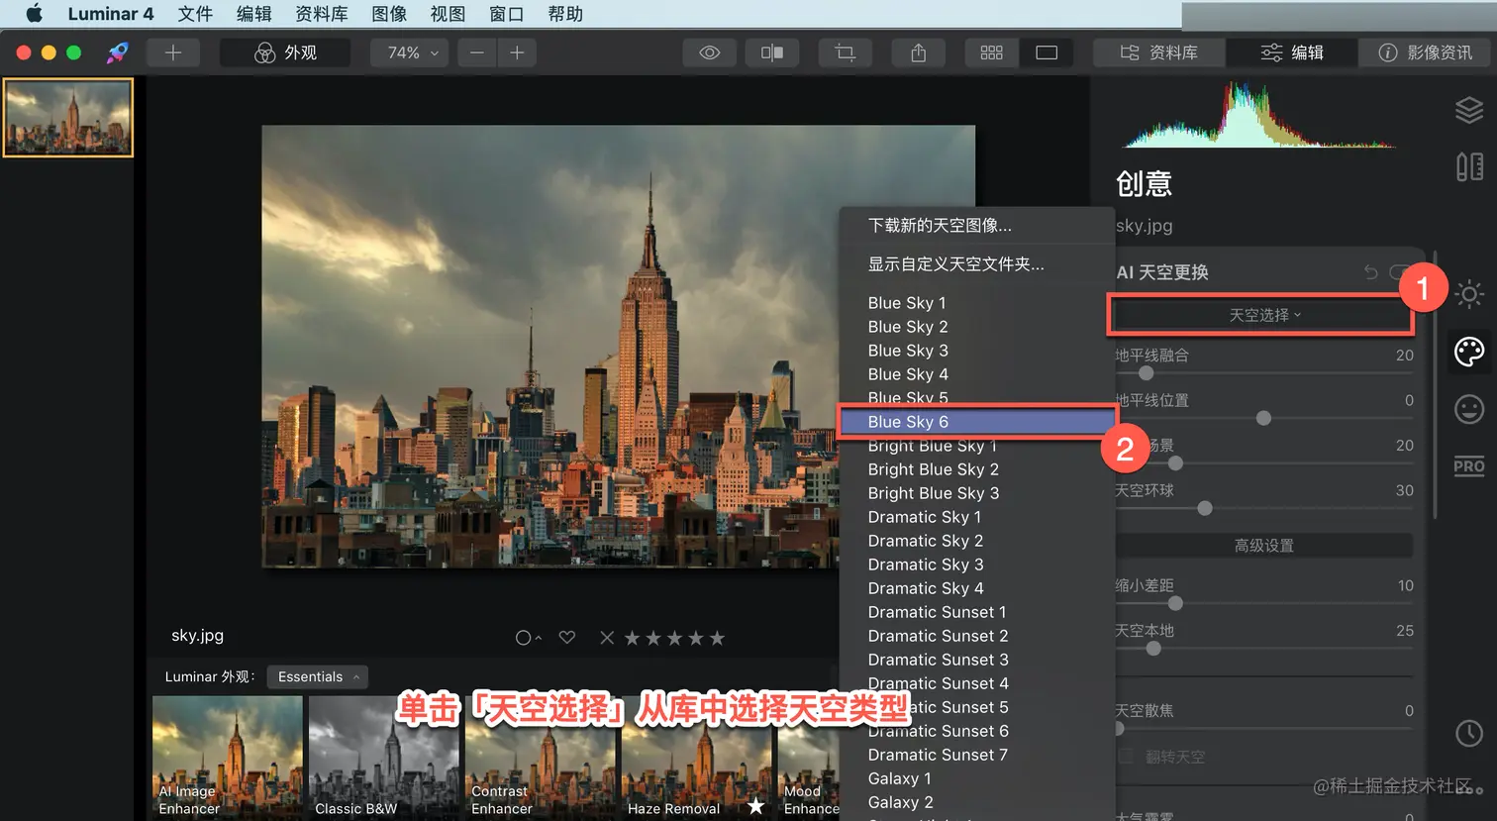Toggle the before/after compare view
1497x821 pixels.
772,52
